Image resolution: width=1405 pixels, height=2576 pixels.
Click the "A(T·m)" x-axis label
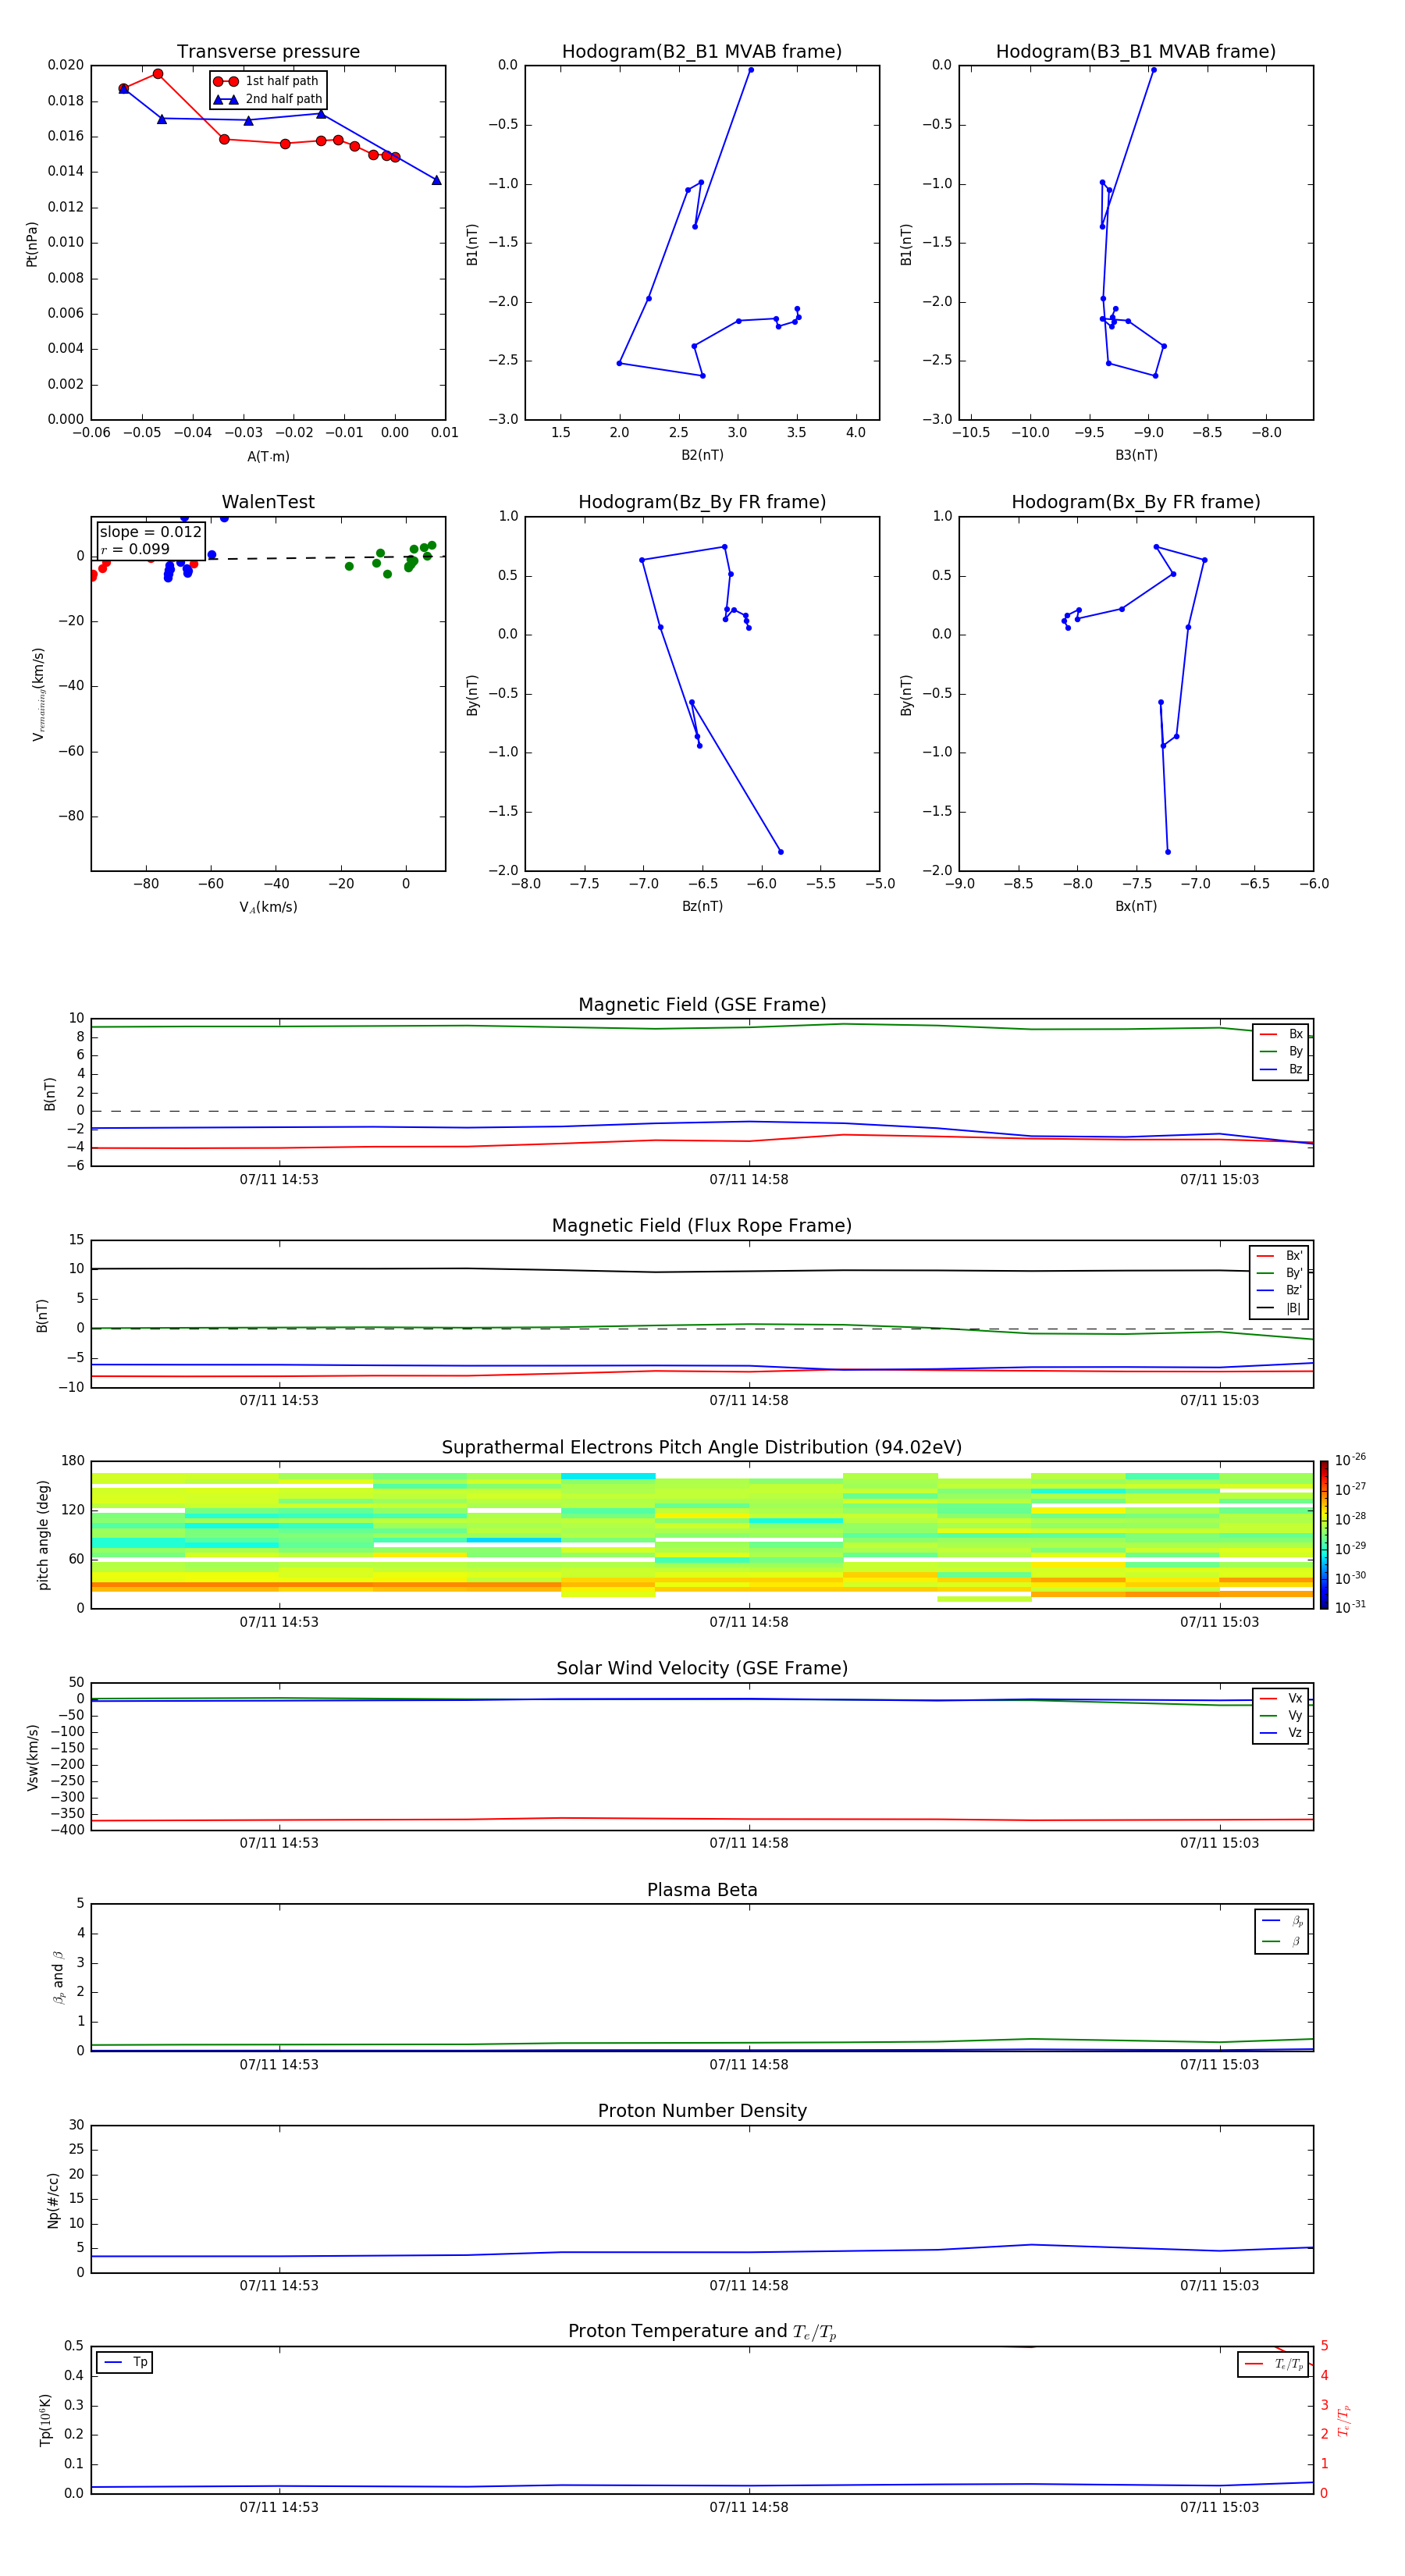point(268,456)
